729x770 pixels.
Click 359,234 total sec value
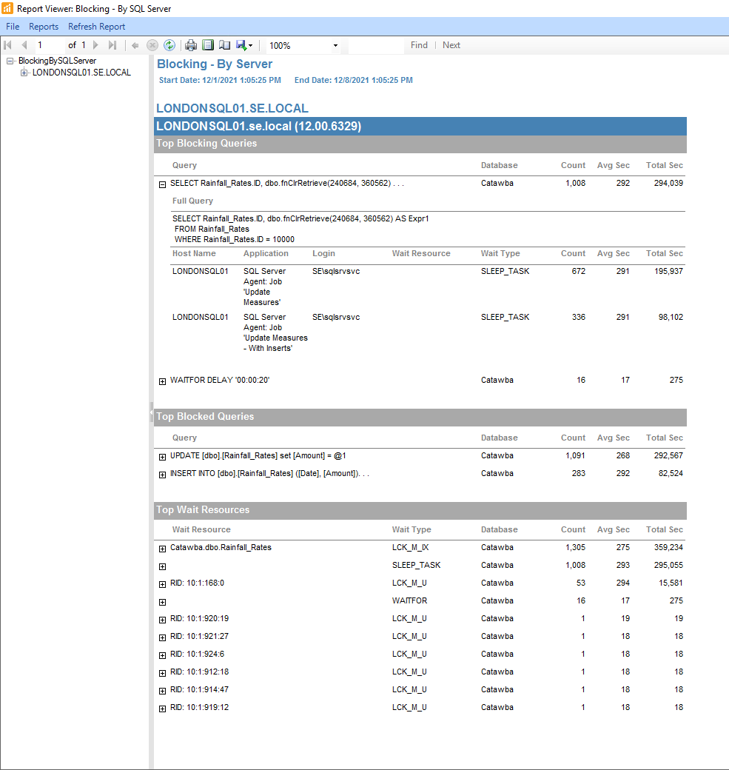(668, 548)
